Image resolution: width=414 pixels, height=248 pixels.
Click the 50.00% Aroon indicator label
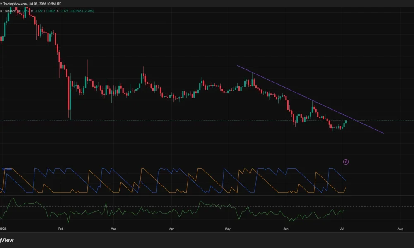(x=7, y=169)
